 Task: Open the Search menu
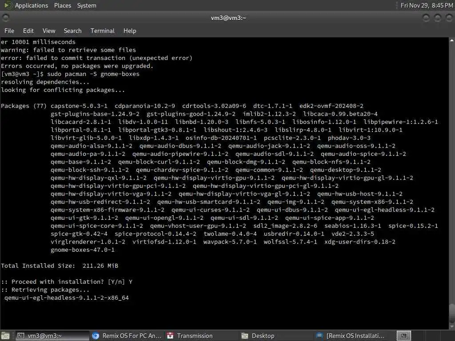tap(72, 31)
